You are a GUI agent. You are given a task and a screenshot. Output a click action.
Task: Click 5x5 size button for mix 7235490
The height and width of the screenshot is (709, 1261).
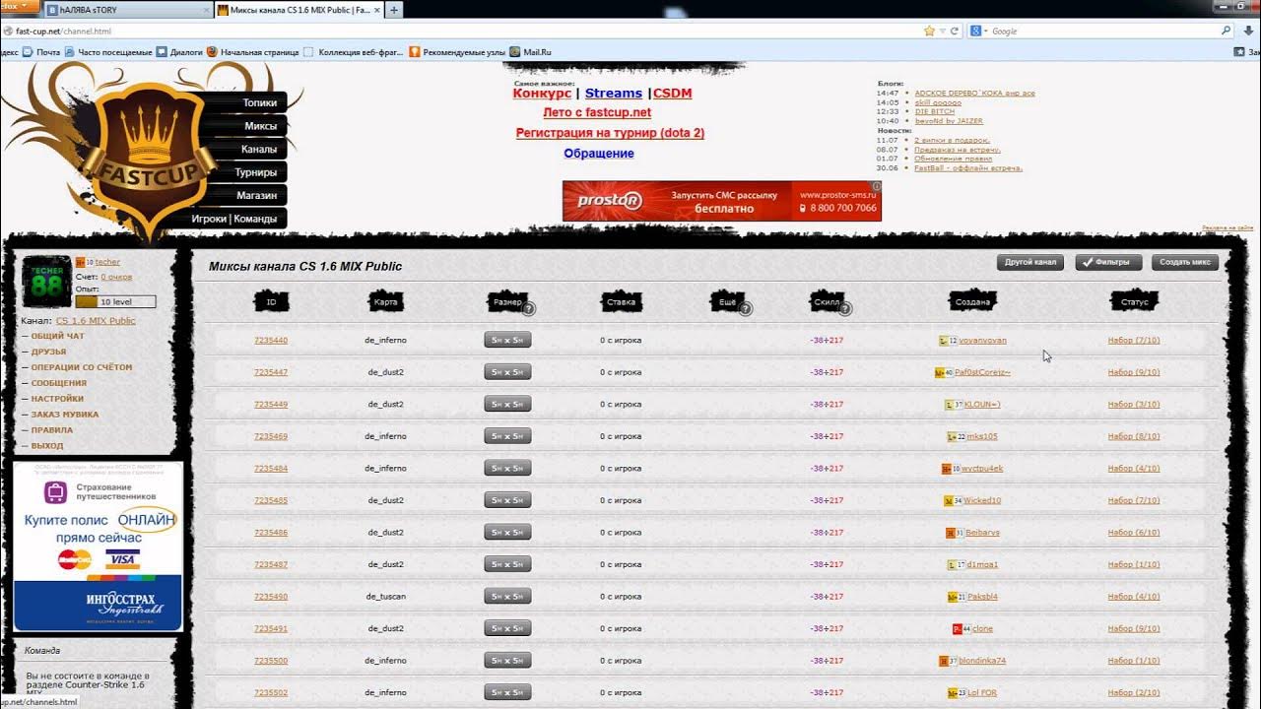pyautogui.click(x=507, y=597)
